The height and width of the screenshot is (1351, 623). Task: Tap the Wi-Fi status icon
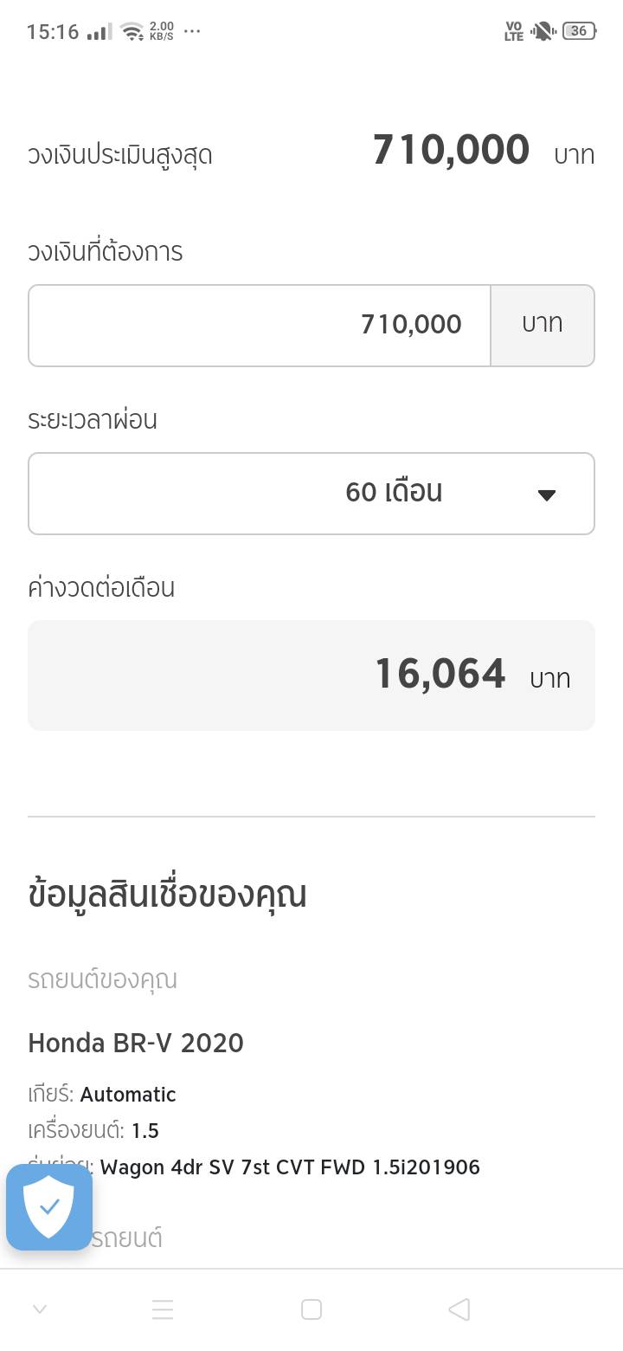coord(132,32)
